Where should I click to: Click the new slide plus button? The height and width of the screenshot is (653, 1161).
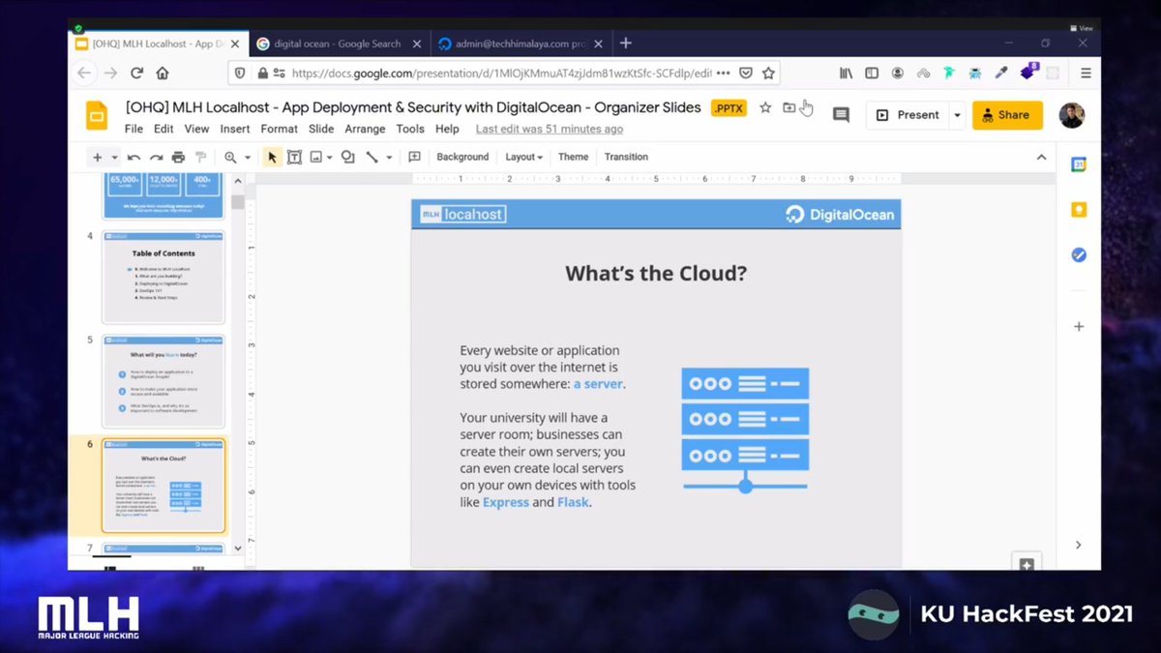pyautogui.click(x=97, y=157)
